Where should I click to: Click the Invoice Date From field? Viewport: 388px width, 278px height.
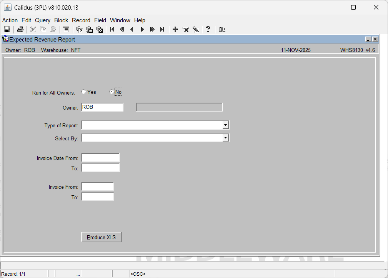(100, 158)
